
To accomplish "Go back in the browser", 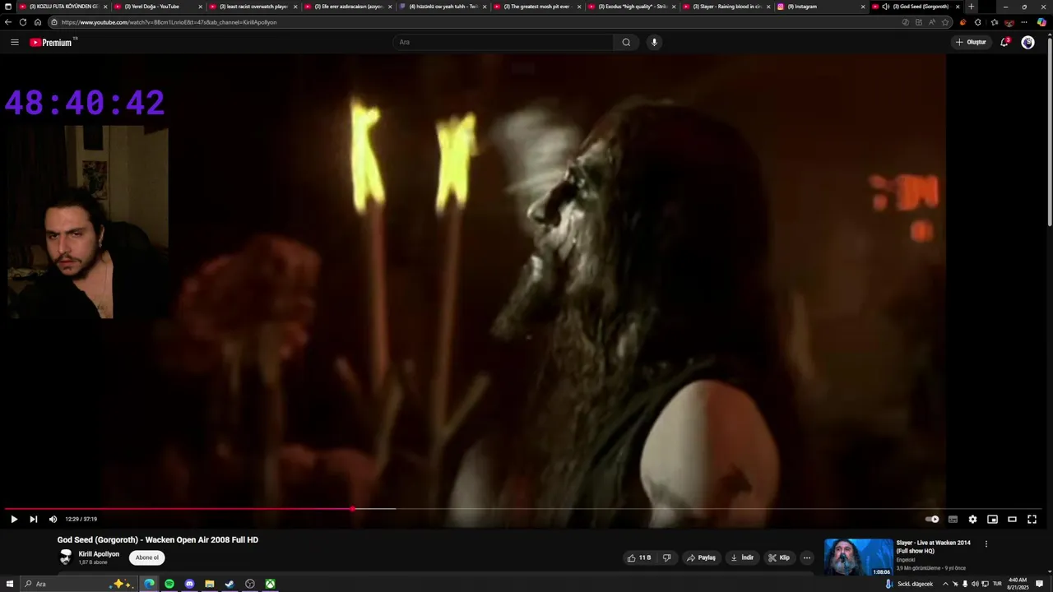I will point(8,22).
